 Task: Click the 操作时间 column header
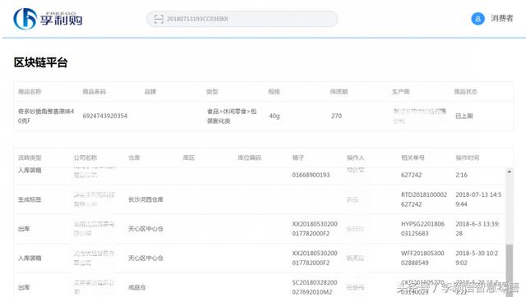pos(468,158)
